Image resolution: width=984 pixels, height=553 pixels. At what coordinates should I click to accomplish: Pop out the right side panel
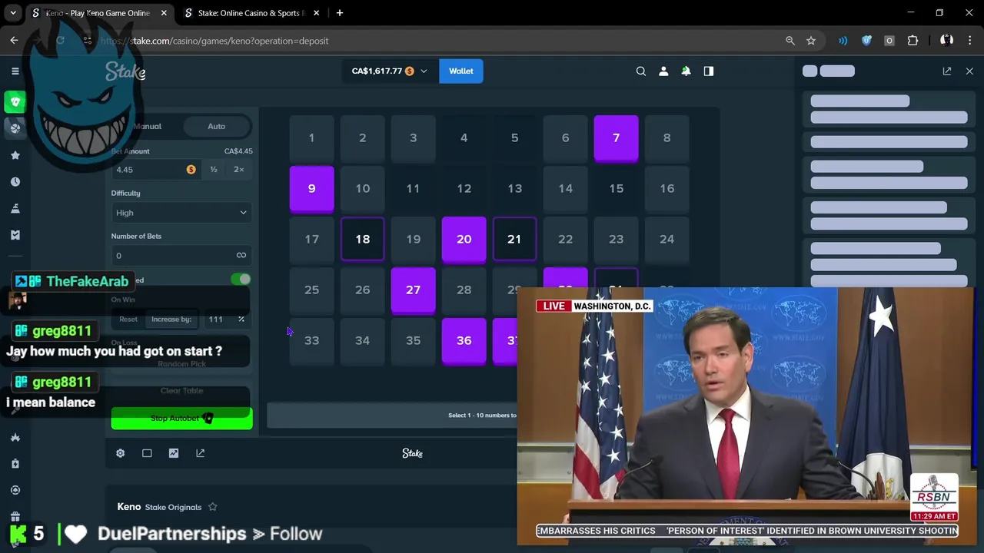947,71
